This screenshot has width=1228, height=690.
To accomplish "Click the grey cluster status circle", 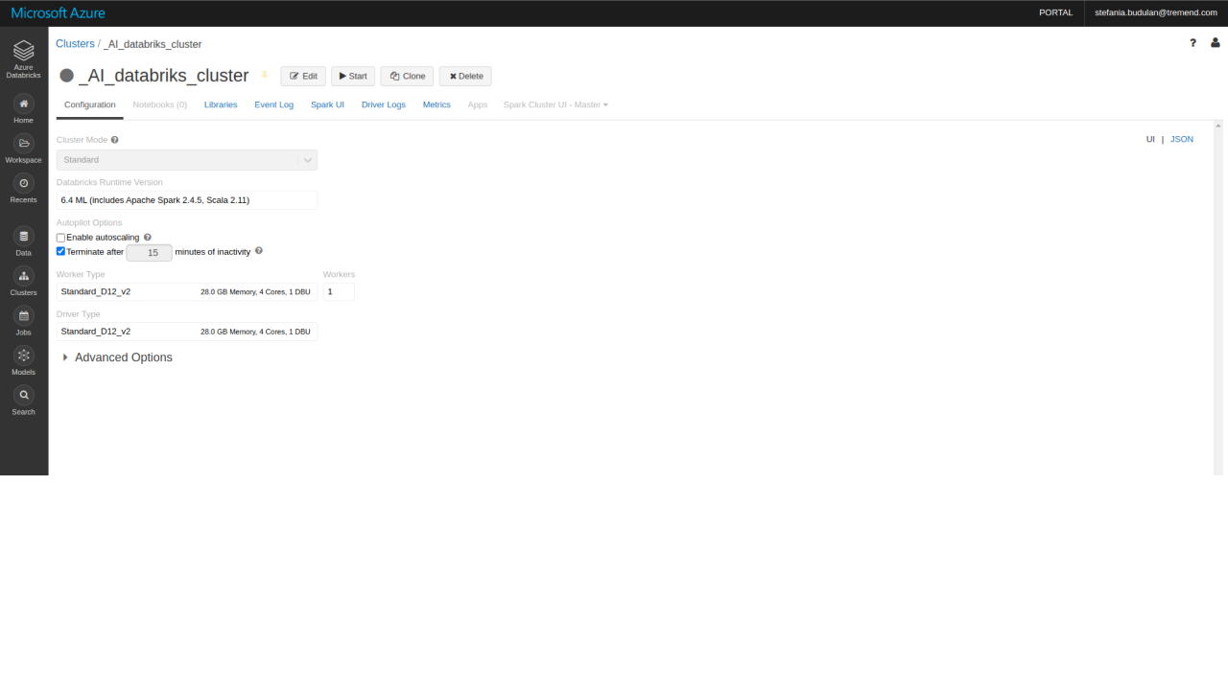I will 67,76.
